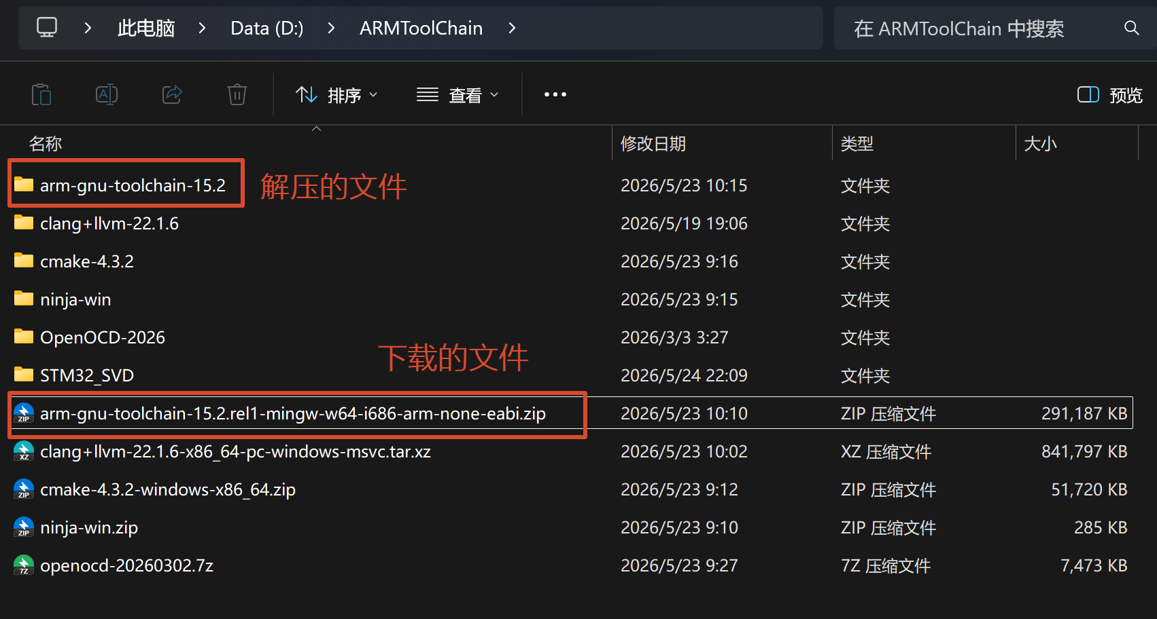Screen dimensions: 1157x619
Task: Click the ARMToolChain breadcrumb
Action: [x=421, y=29]
